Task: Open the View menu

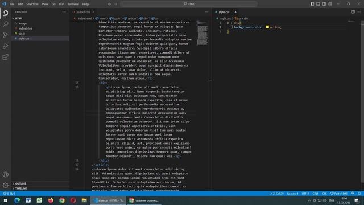Action: [45, 4]
